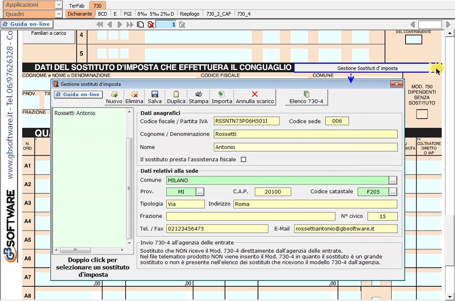Viewport: 455px width, 301px height.
Task: Go to next record arrow
Action: tap(119, 25)
